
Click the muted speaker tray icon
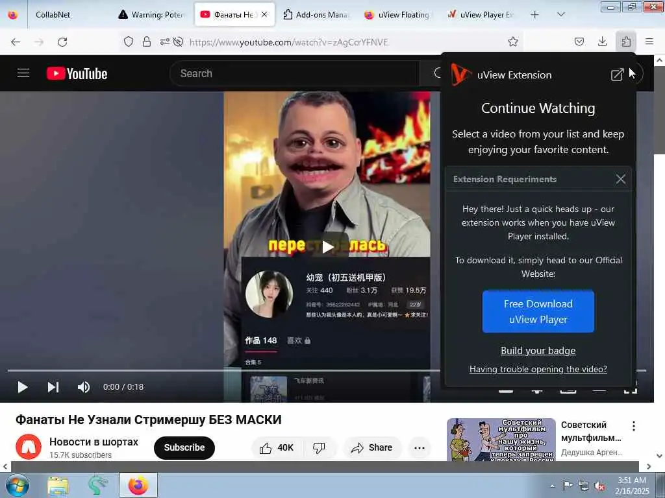click(x=599, y=486)
